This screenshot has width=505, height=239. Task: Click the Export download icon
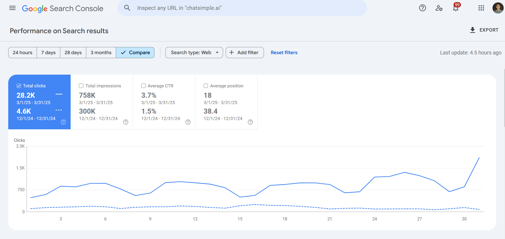click(473, 30)
